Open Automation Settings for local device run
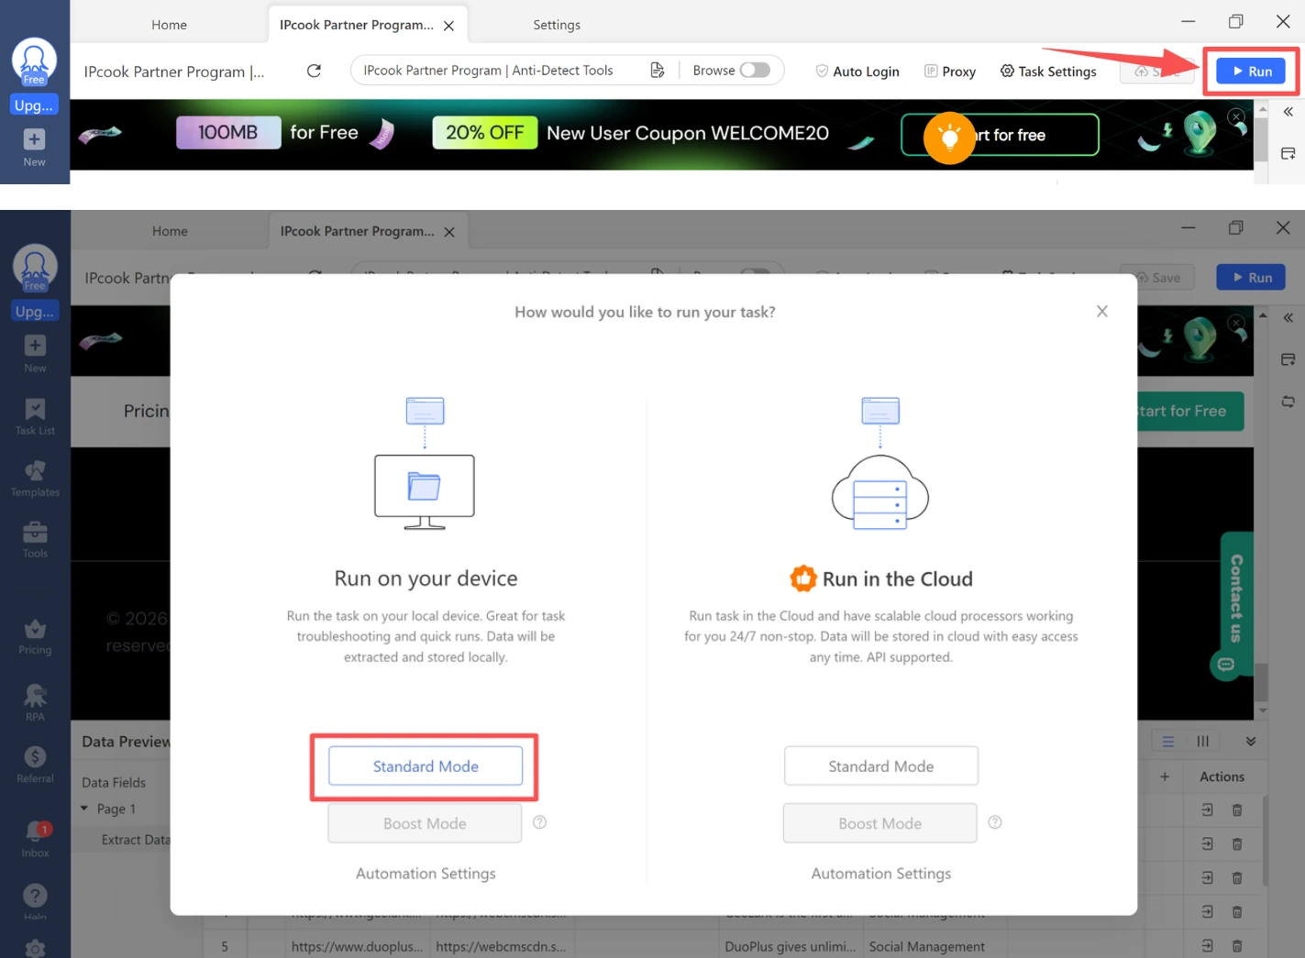The width and height of the screenshot is (1305, 958). [426, 874]
